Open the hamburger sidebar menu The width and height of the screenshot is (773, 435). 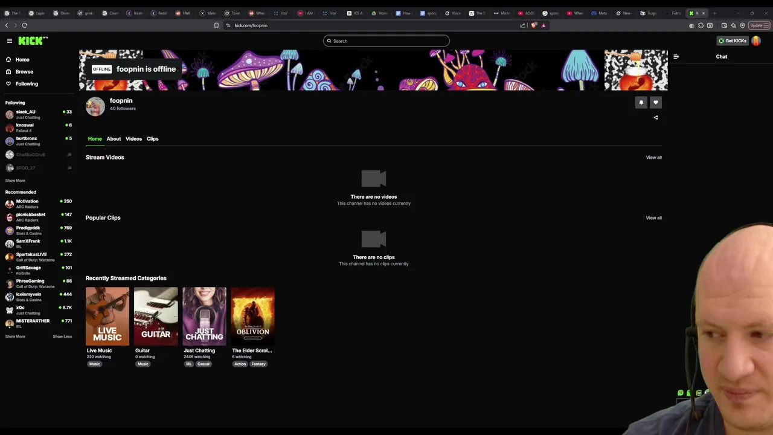click(x=10, y=40)
